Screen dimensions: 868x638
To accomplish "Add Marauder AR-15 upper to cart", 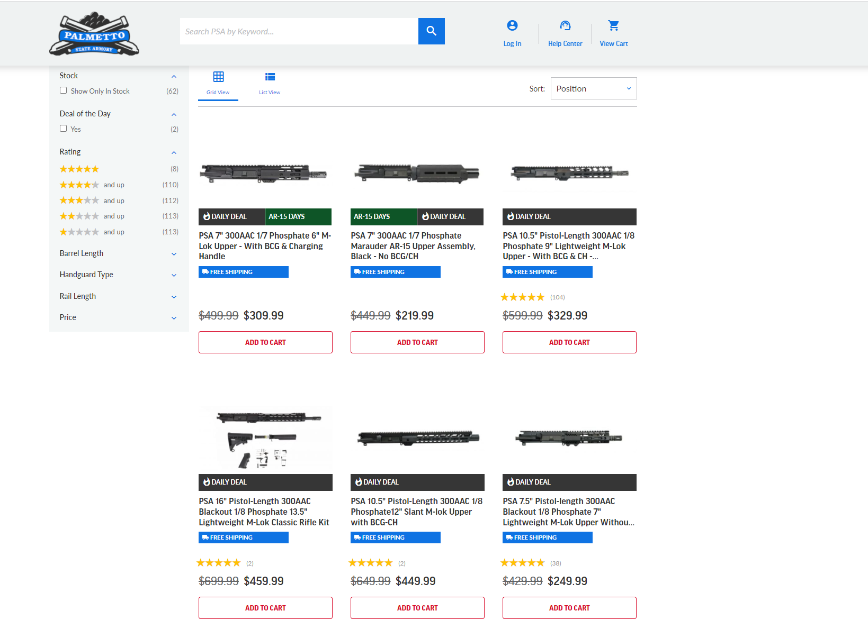I will [417, 342].
